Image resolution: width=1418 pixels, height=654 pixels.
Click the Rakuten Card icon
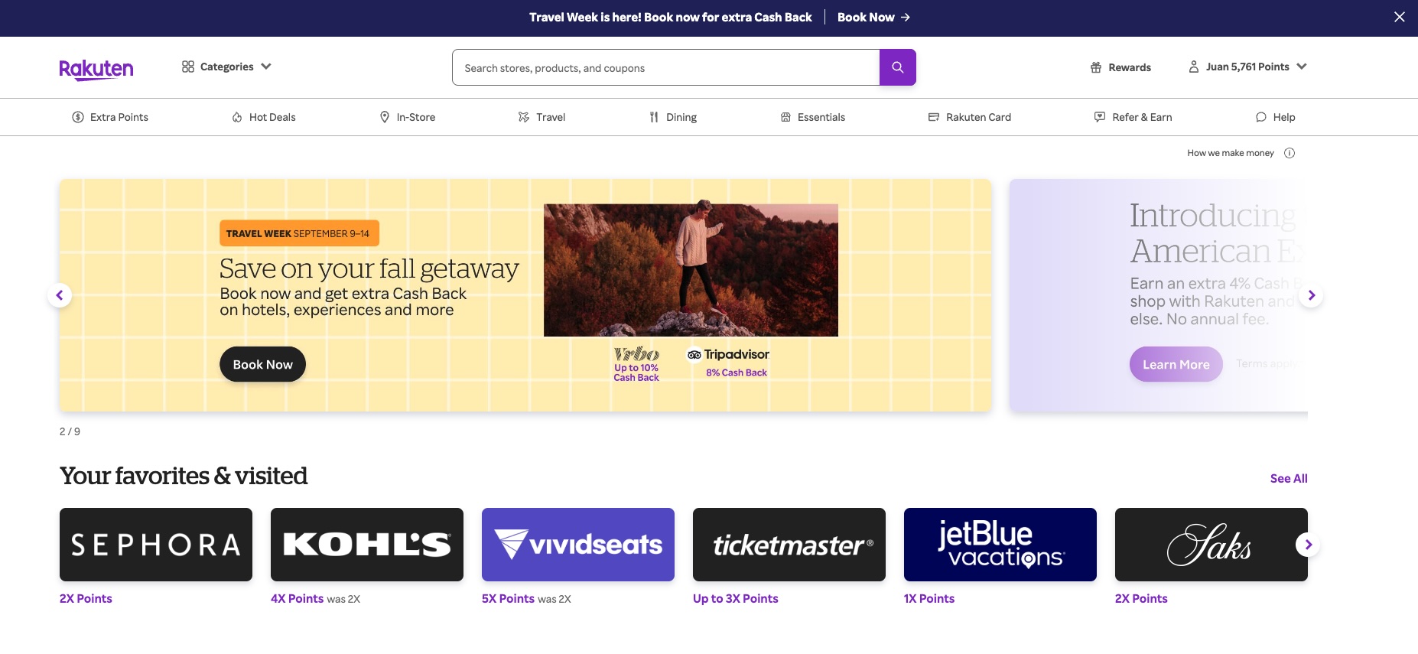[934, 117]
